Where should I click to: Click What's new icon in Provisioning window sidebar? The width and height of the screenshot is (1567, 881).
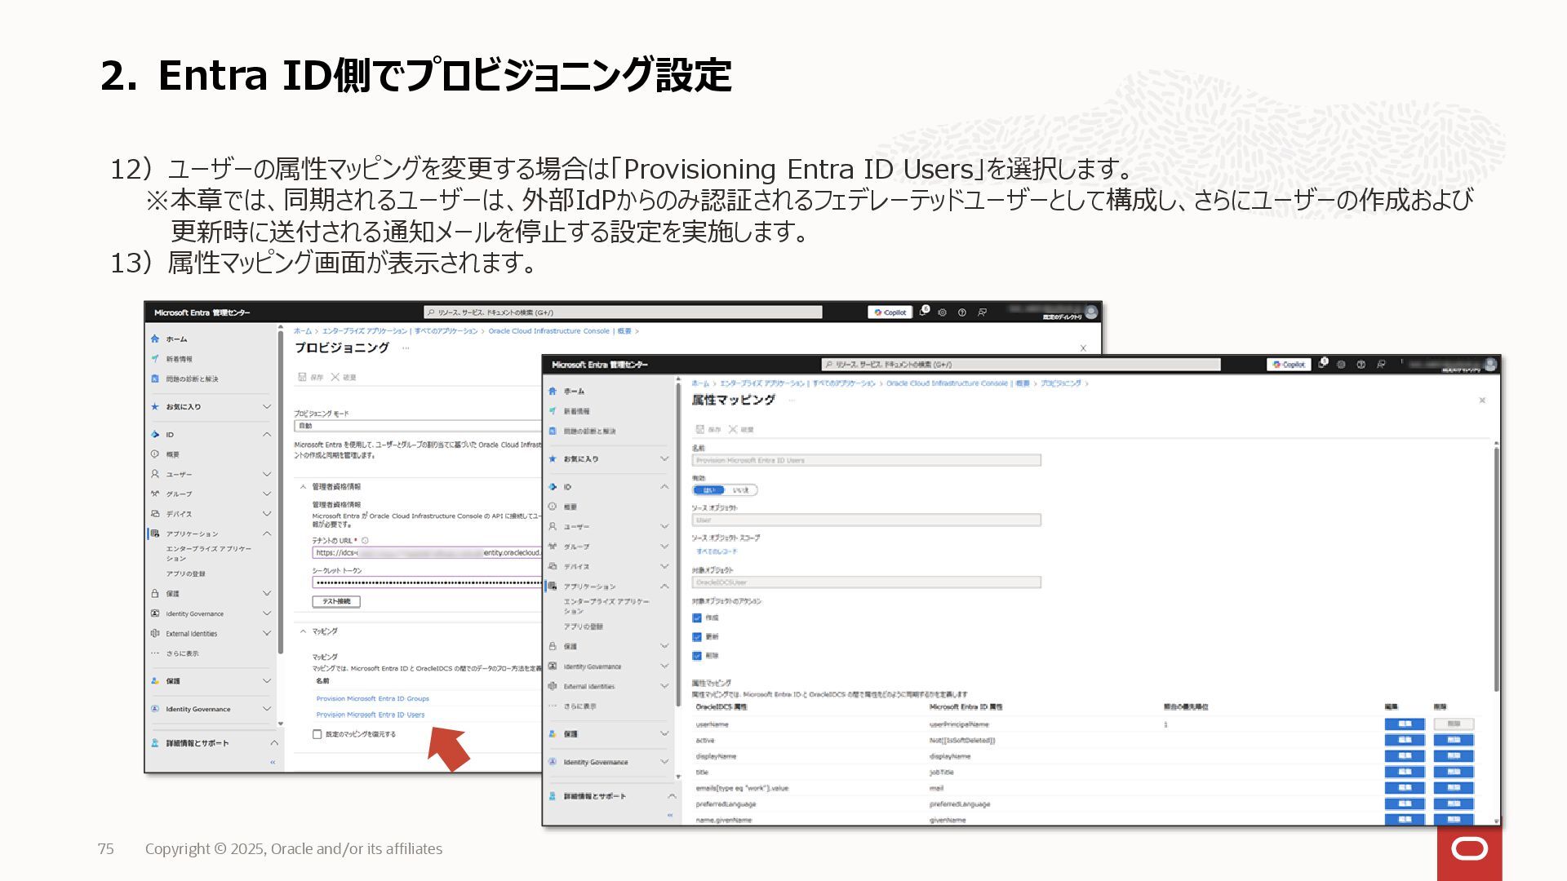click(x=155, y=359)
